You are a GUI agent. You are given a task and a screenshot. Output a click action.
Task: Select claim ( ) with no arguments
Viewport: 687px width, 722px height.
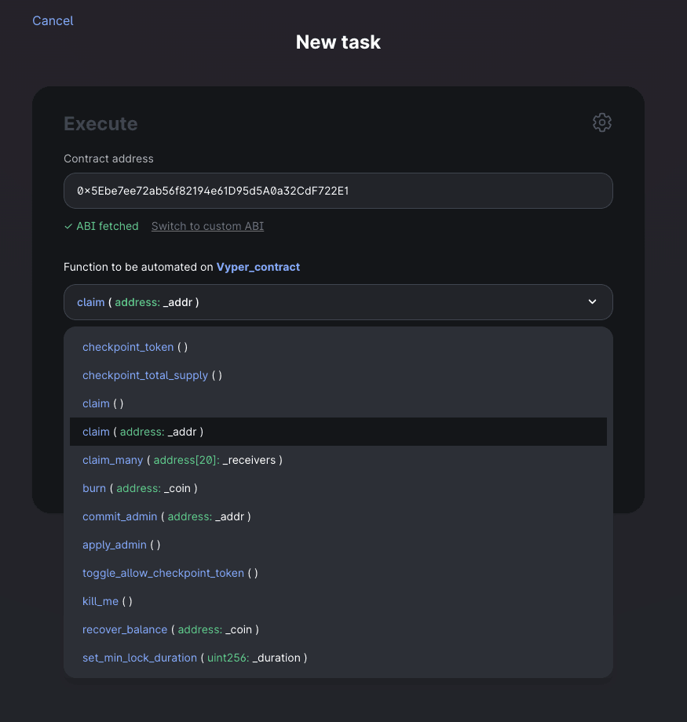pos(338,403)
